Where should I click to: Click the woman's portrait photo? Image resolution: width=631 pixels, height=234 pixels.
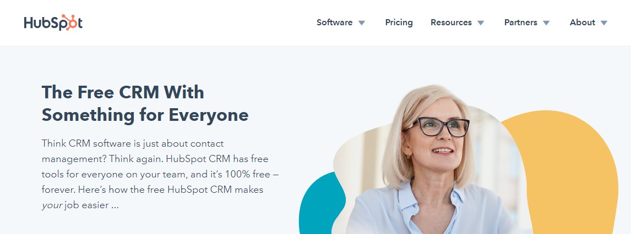click(427, 160)
